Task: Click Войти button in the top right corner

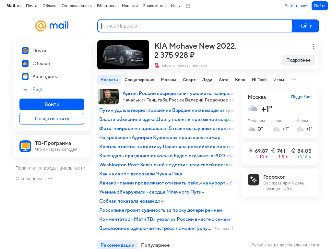Action: (x=320, y=6)
